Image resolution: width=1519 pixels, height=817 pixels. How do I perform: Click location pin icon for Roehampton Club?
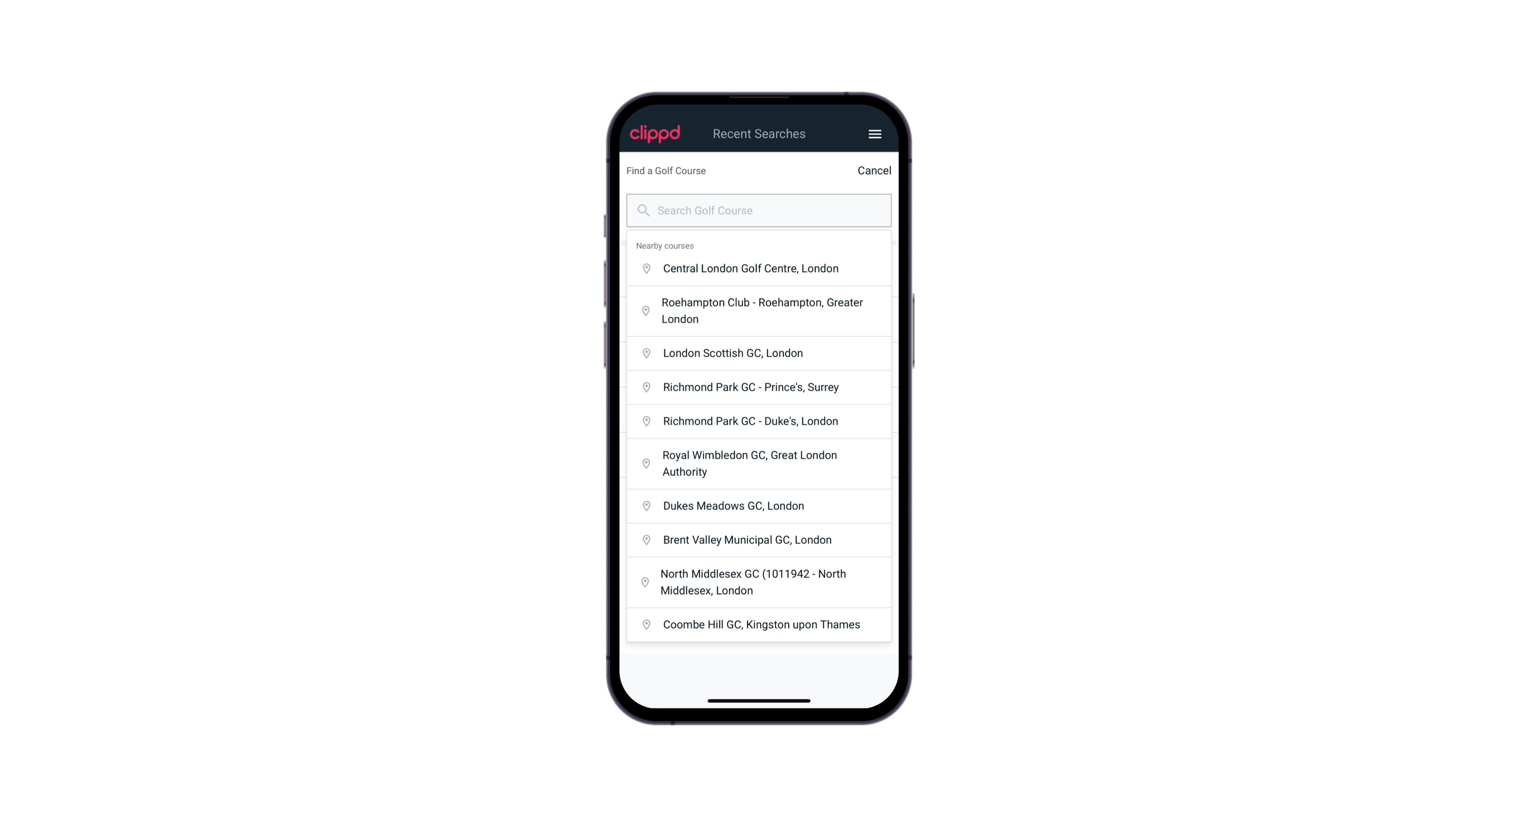click(645, 311)
